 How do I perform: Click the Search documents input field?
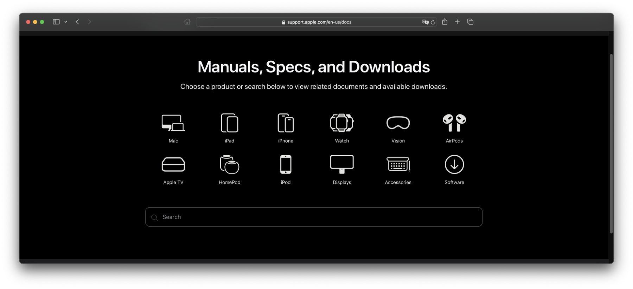pyautogui.click(x=314, y=217)
